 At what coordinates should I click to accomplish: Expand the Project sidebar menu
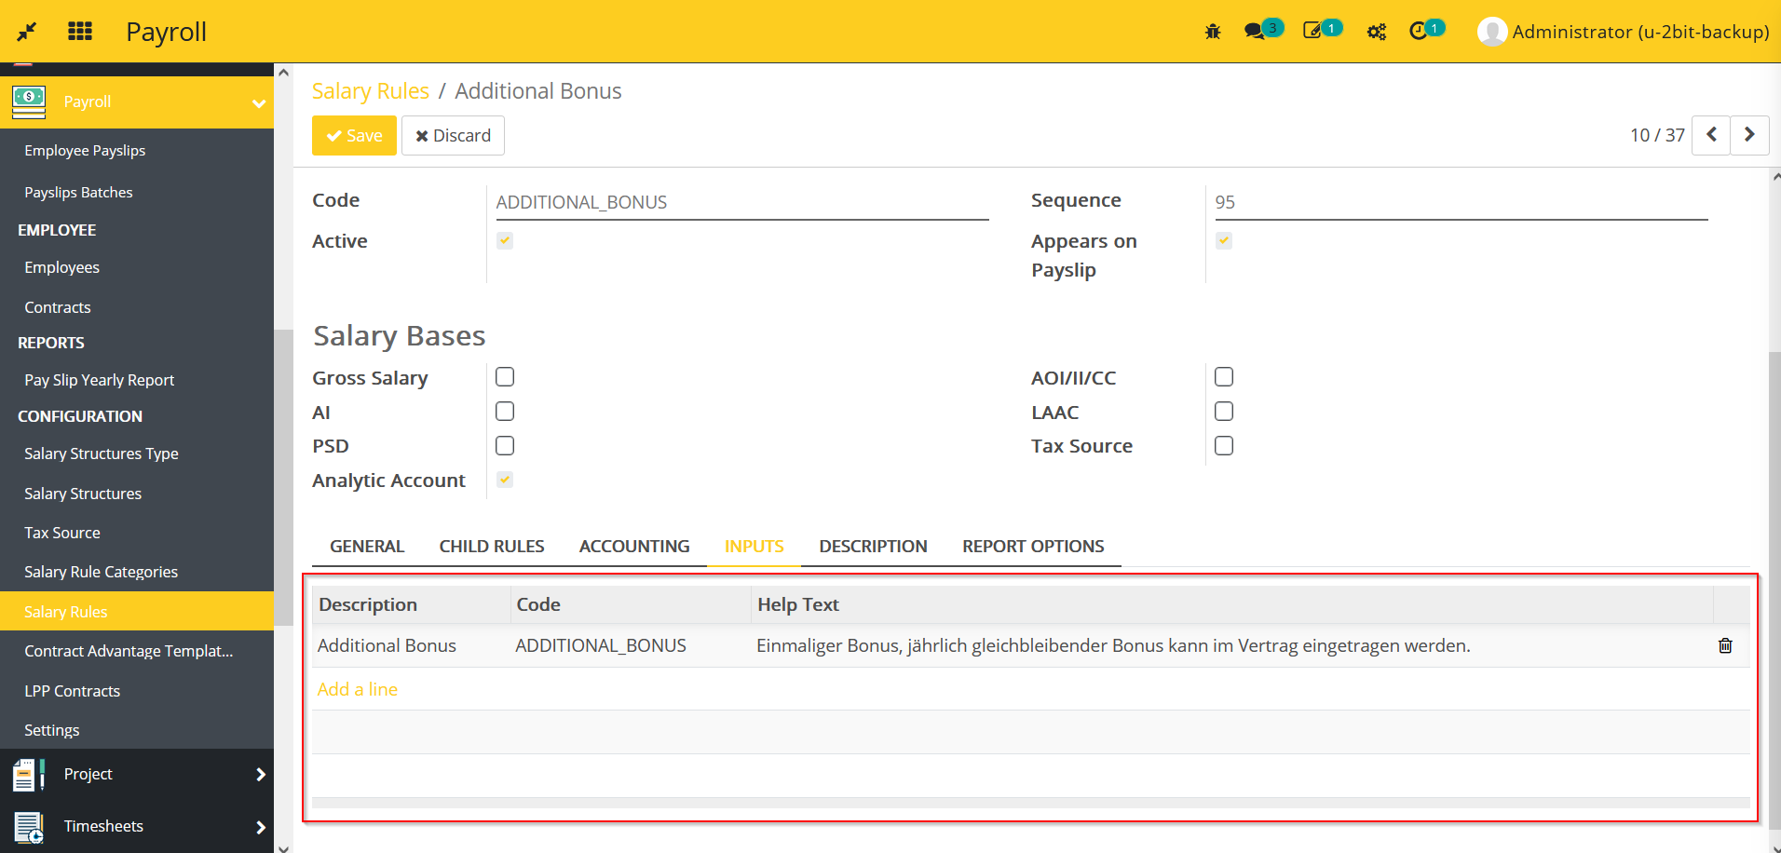[260, 774]
